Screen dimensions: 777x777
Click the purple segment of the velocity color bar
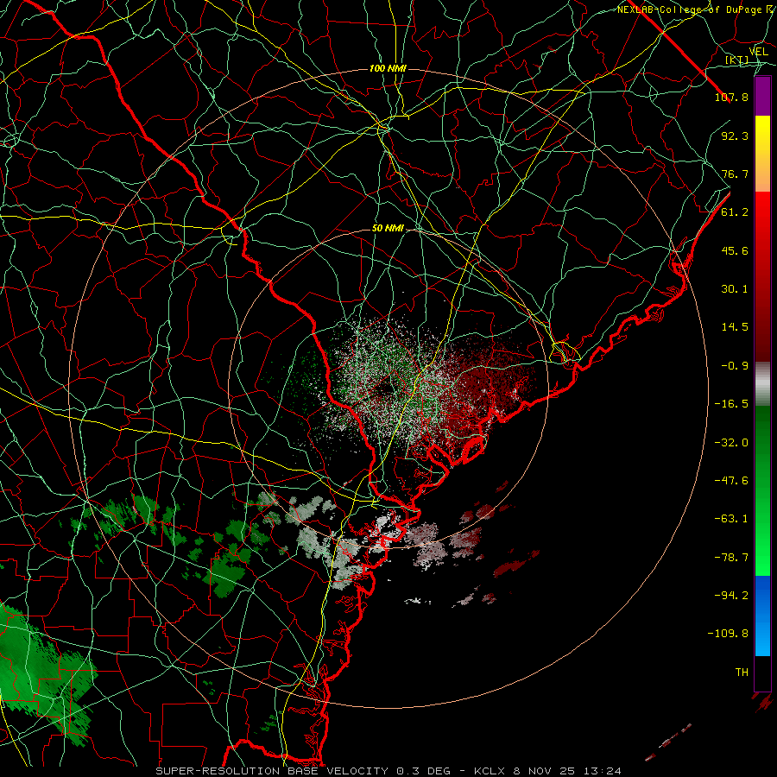pos(762,97)
